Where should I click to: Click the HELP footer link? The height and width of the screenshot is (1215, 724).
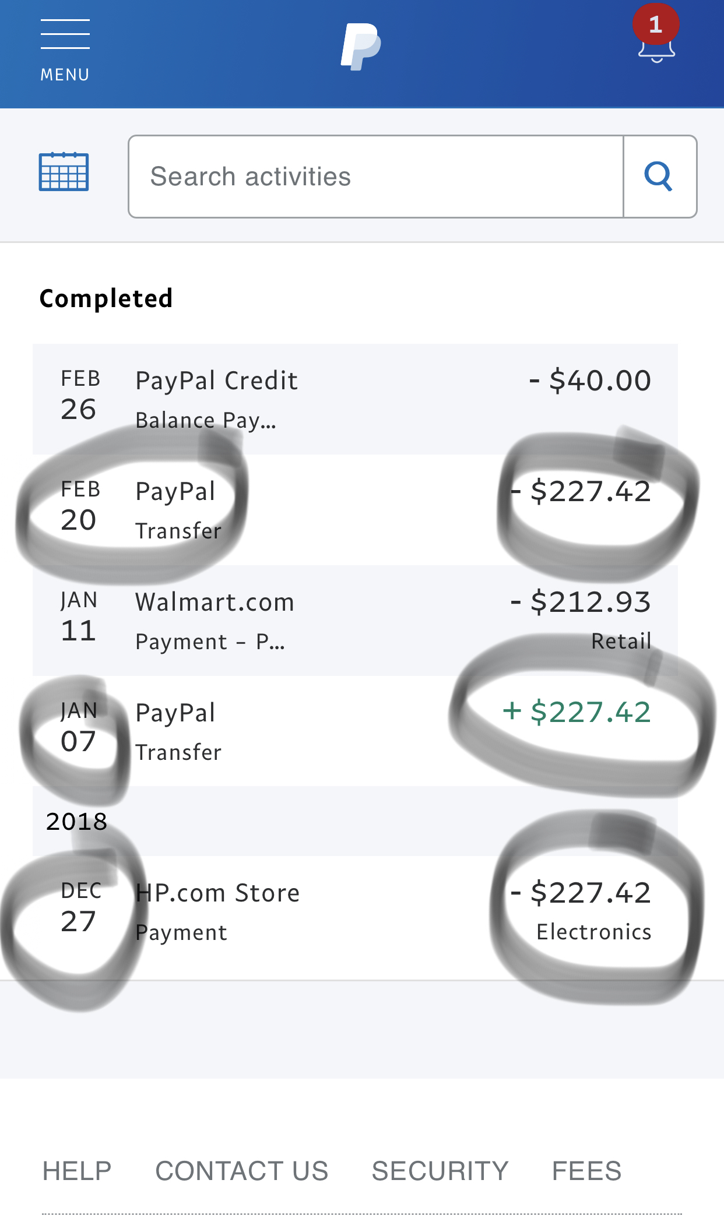(77, 1171)
